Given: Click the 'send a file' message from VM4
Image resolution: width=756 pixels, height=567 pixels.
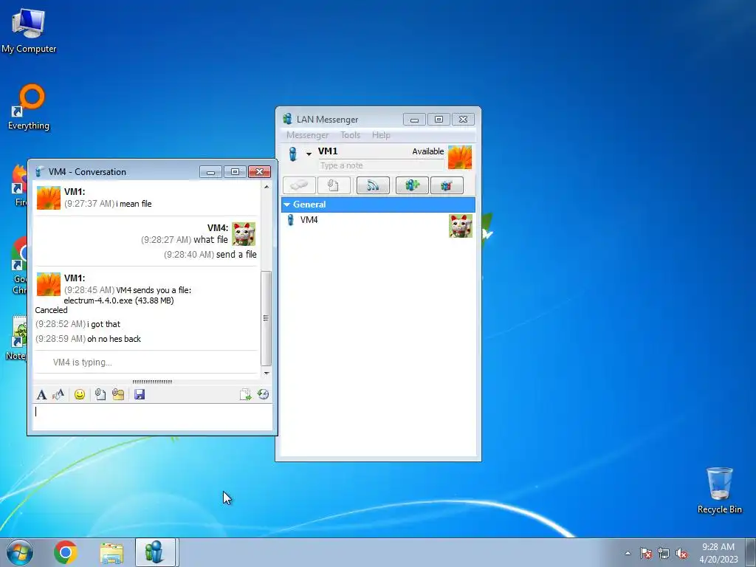Looking at the screenshot, I should [236, 254].
